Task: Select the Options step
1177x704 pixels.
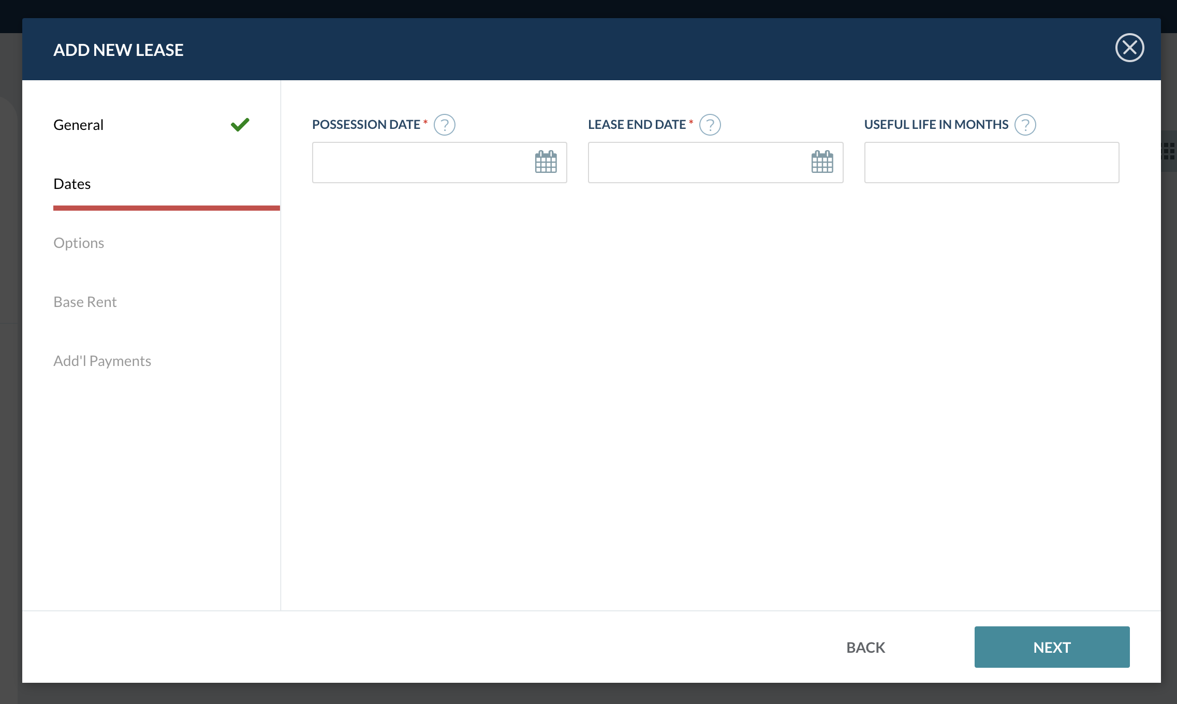Action: click(79, 242)
